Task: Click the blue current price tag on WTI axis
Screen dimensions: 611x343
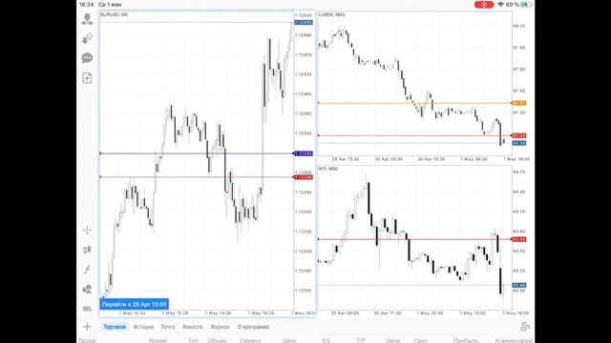Action: point(519,286)
